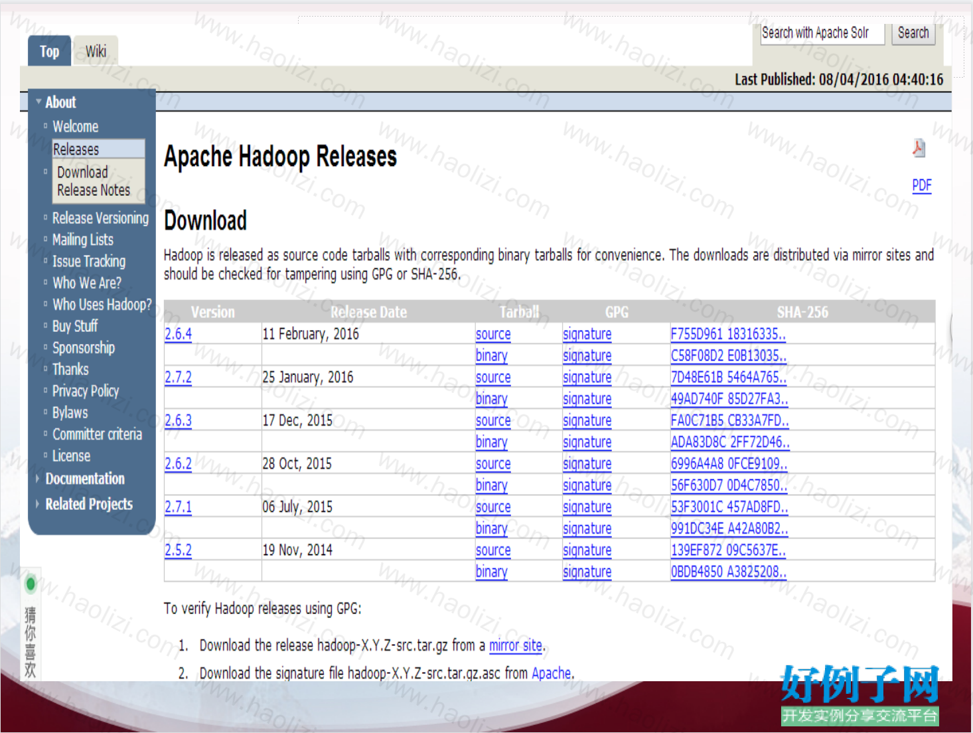Open SHA-256 F755D961 18316335 link

pyautogui.click(x=728, y=334)
